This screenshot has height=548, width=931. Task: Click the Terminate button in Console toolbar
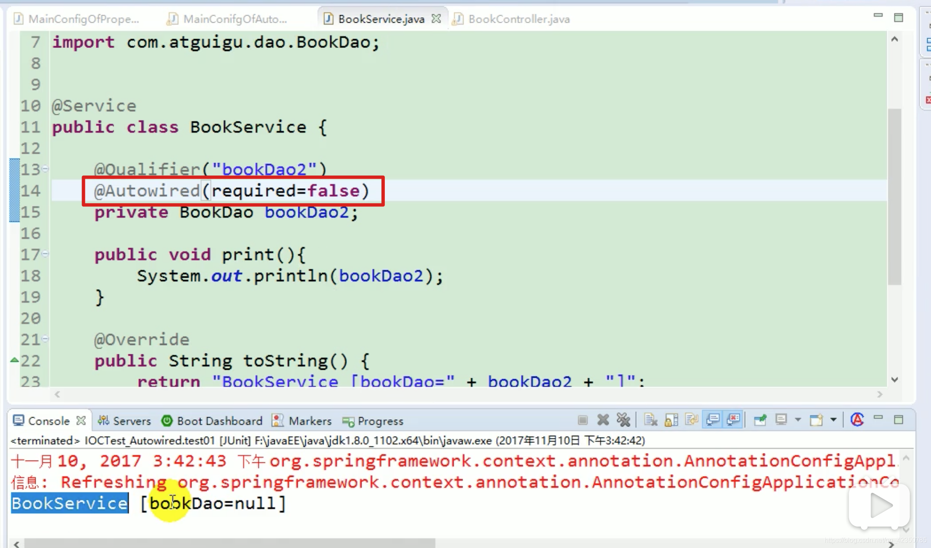583,420
